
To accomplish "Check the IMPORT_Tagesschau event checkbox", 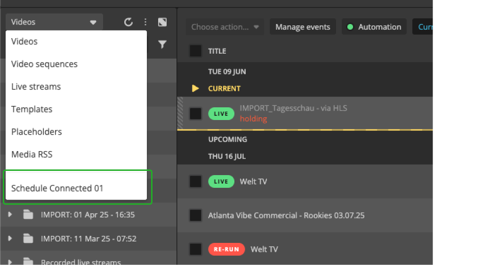I will click(x=195, y=114).
